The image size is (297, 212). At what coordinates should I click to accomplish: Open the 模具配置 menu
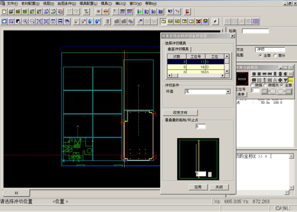88,4
